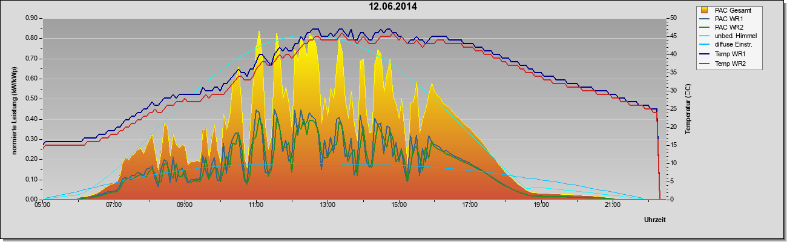Click the Temperatur axis title
This screenshot has width=787, height=242.
pyautogui.click(x=688, y=108)
